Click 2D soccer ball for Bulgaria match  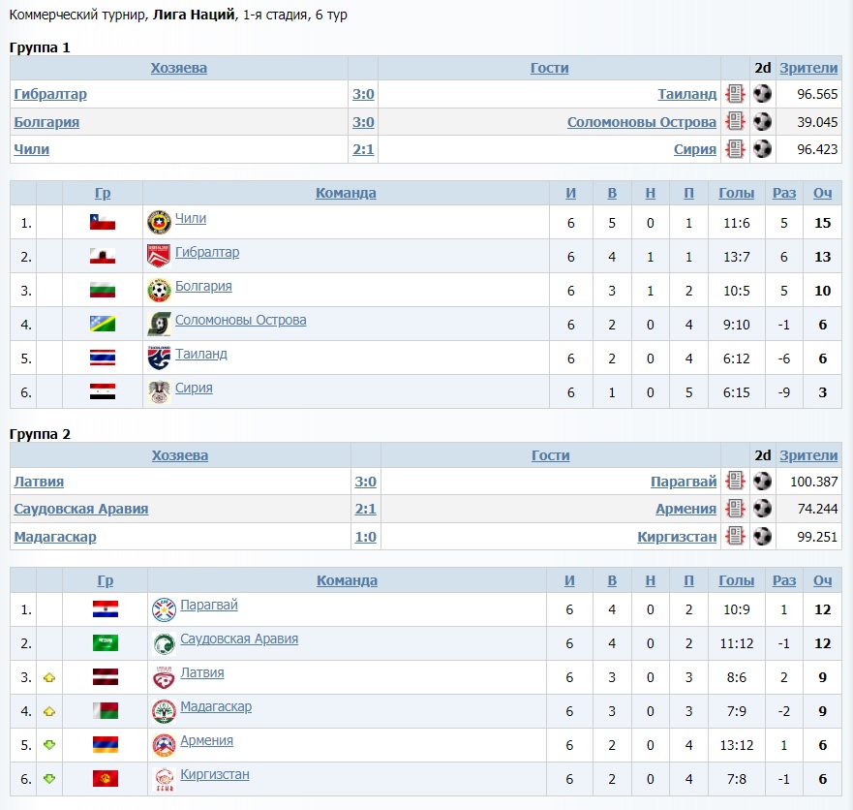tap(763, 122)
